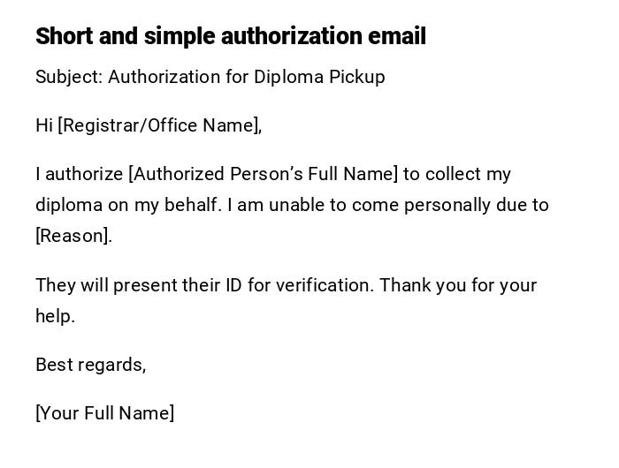Click the "Best regards," closing line

pyautogui.click(x=90, y=365)
